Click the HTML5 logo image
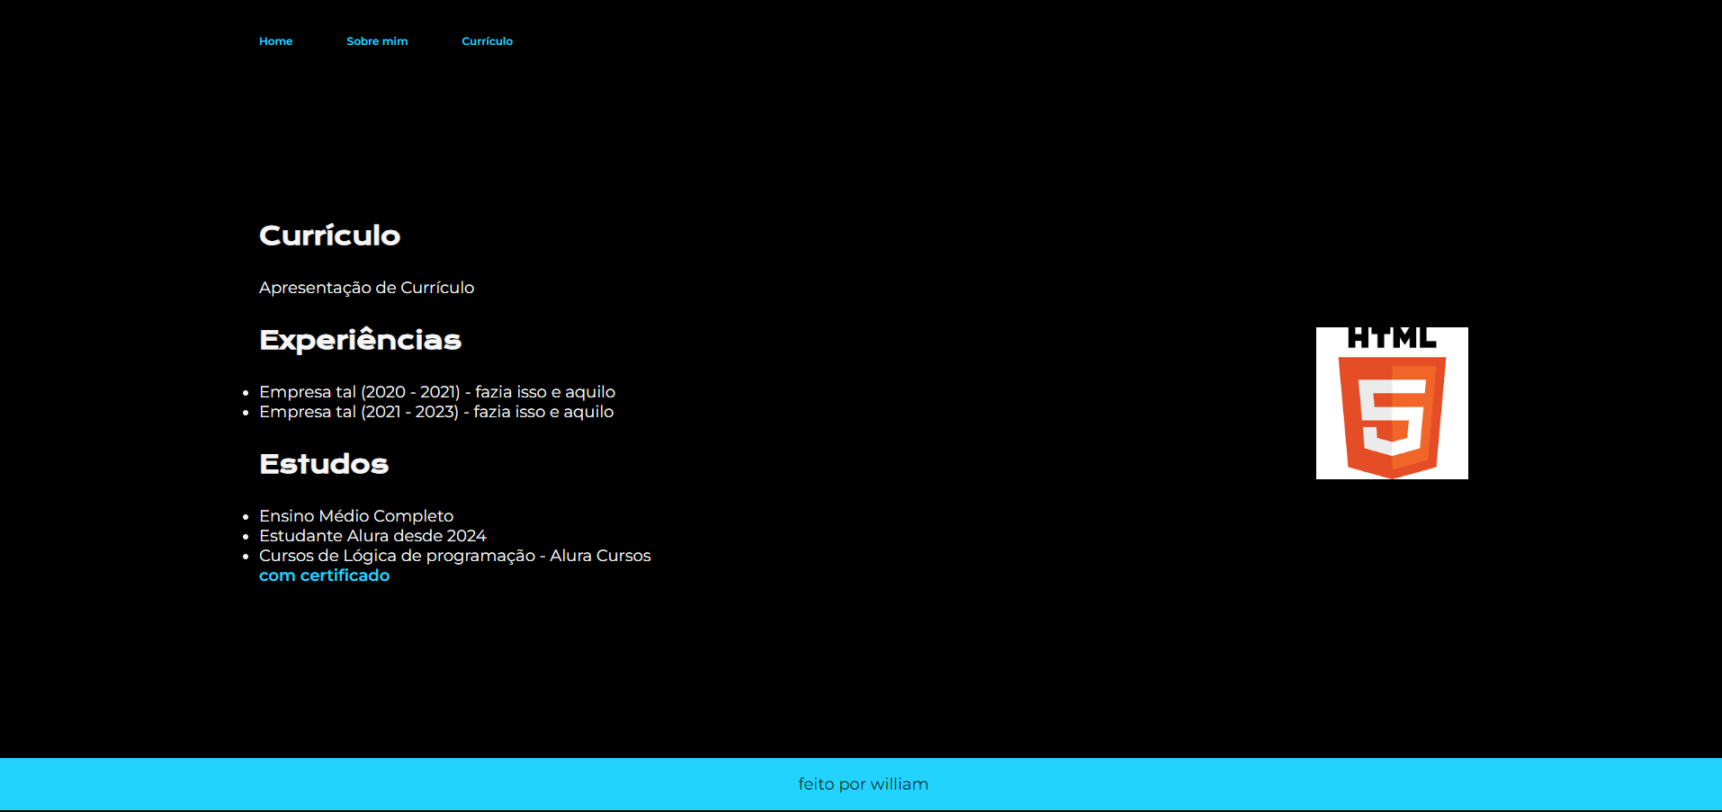This screenshot has width=1722, height=812. pos(1392,403)
